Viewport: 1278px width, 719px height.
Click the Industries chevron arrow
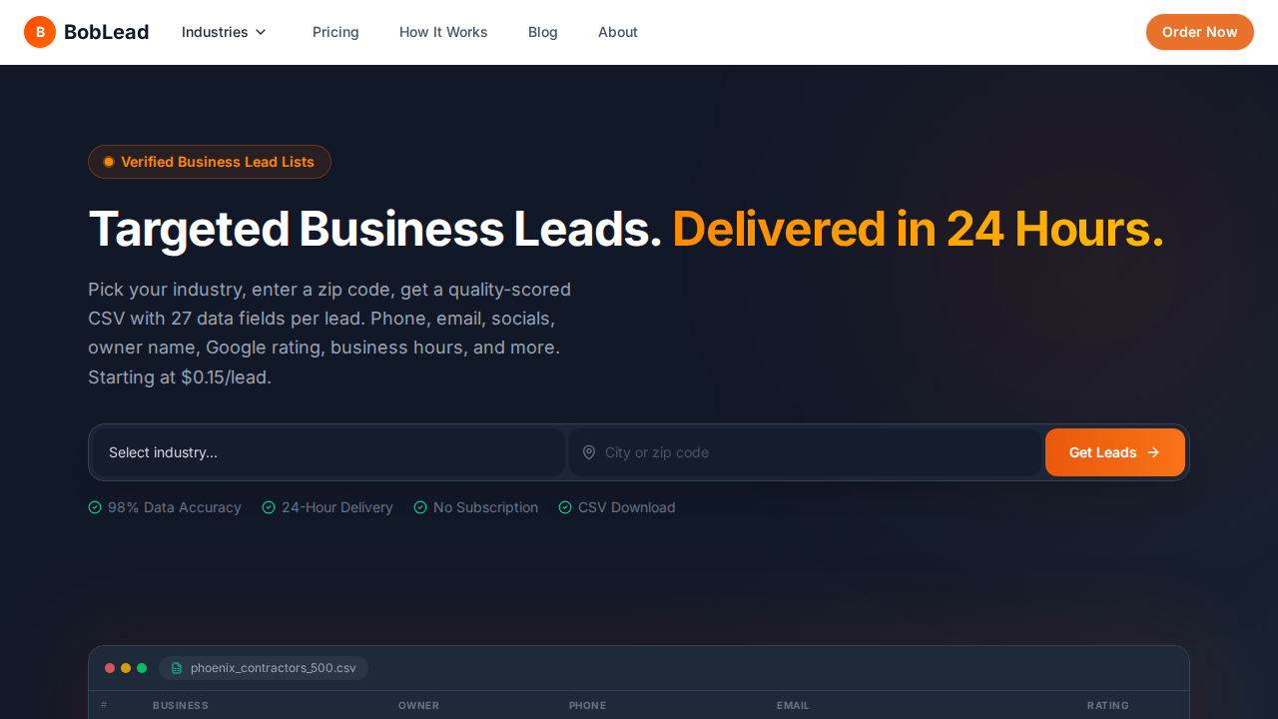261,32
